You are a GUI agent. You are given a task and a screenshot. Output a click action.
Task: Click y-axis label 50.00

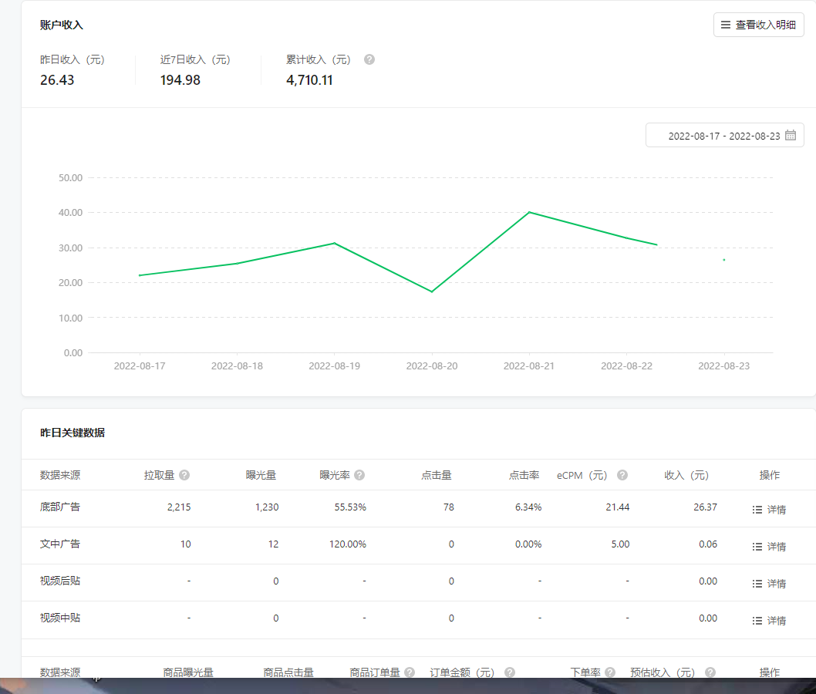[x=70, y=177]
